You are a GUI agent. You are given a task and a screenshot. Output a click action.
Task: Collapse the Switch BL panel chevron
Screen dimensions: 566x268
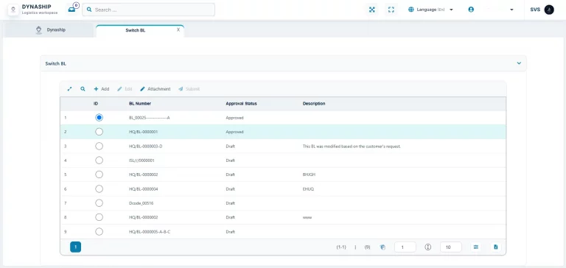tap(519, 63)
